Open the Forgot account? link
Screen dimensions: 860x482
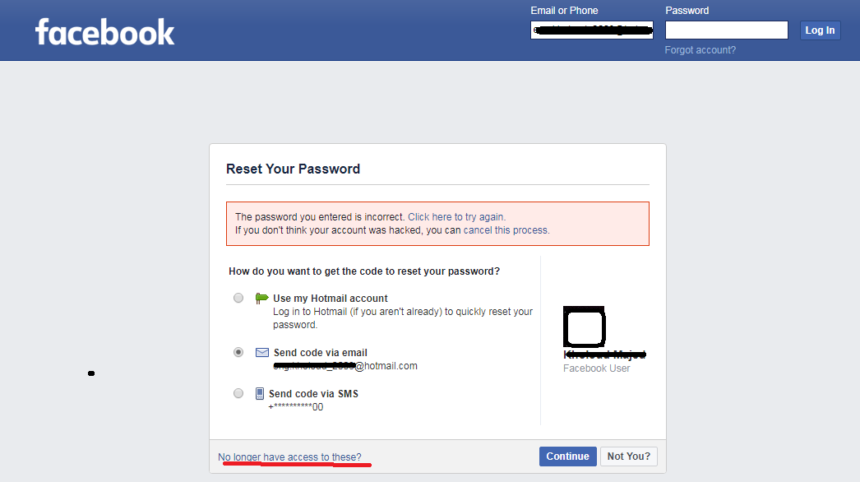700,50
